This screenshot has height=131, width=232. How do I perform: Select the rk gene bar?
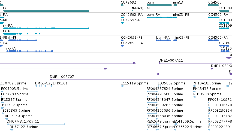pos(46,11)
